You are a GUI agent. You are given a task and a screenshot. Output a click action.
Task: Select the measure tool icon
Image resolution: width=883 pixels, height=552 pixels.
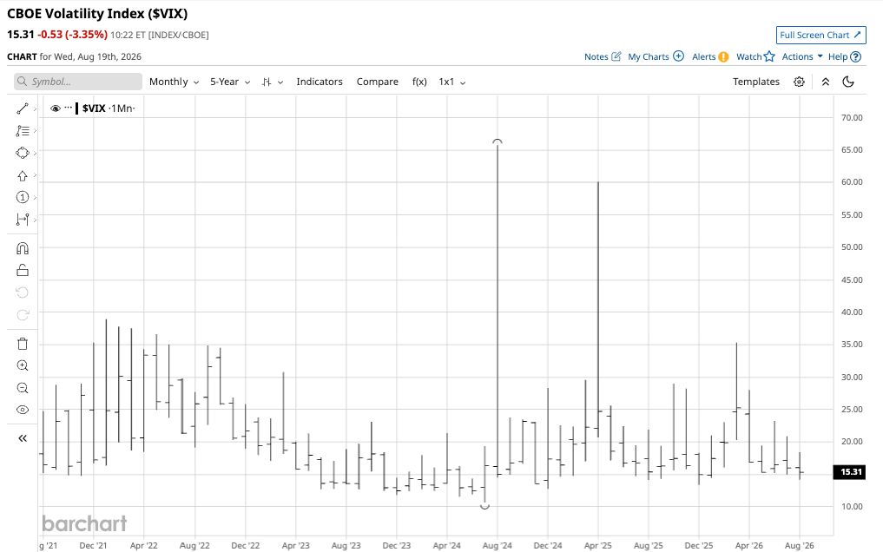(x=23, y=220)
